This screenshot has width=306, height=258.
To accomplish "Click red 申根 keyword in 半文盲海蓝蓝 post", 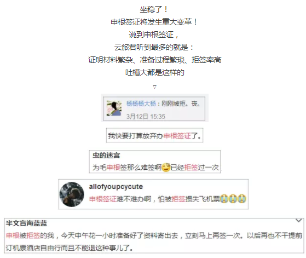I will [13, 236].
